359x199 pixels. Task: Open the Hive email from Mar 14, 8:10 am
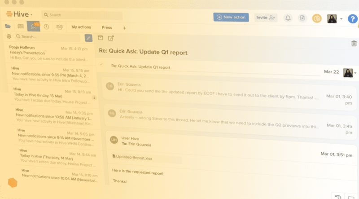[60, 175]
